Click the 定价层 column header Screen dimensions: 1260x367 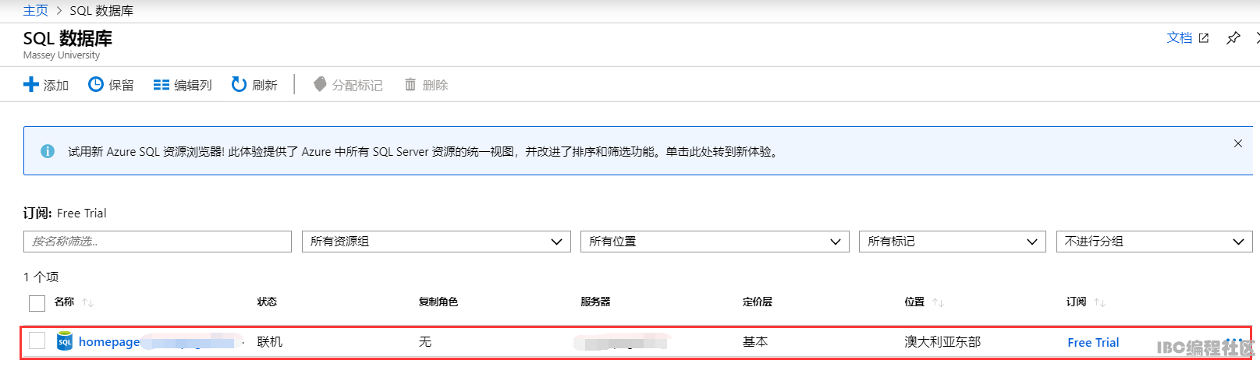pos(758,302)
